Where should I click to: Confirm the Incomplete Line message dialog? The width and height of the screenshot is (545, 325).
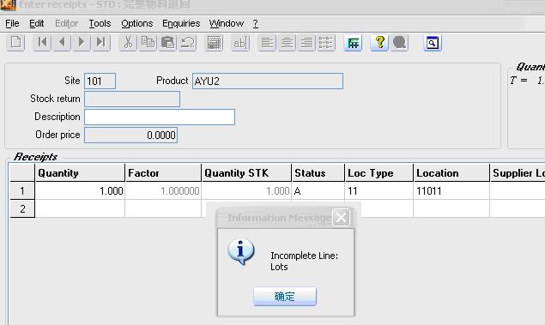(285, 296)
